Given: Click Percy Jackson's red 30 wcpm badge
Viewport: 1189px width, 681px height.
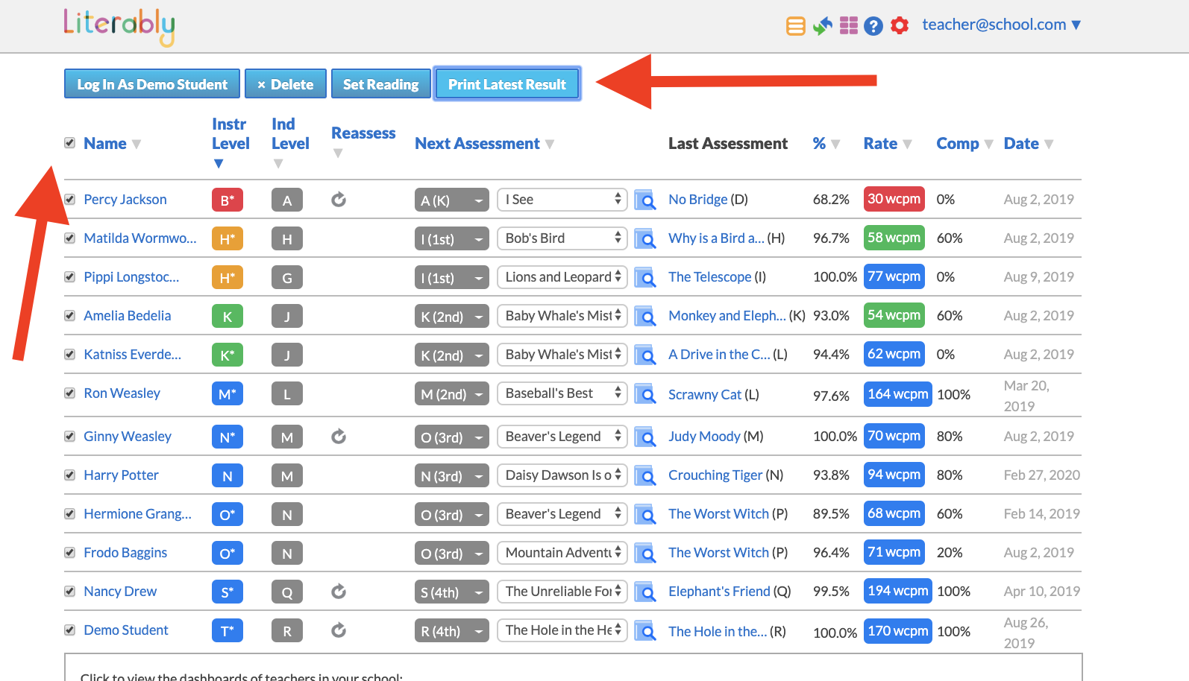Looking at the screenshot, I should coord(894,199).
